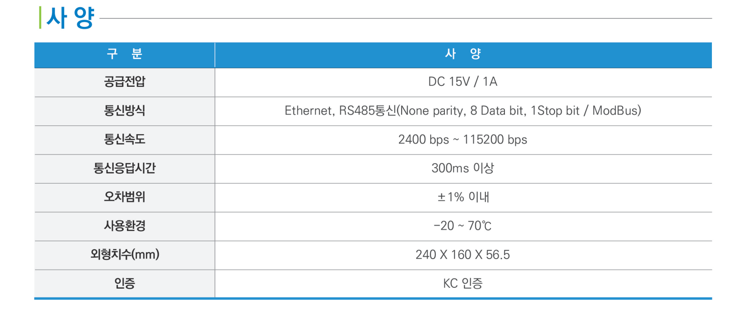Select the 구분 column header

tap(125, 55)
